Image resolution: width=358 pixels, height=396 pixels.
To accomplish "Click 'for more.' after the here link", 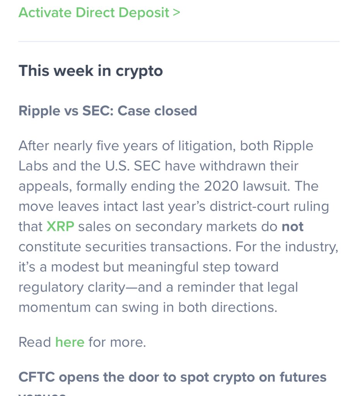I will (117, 342).
